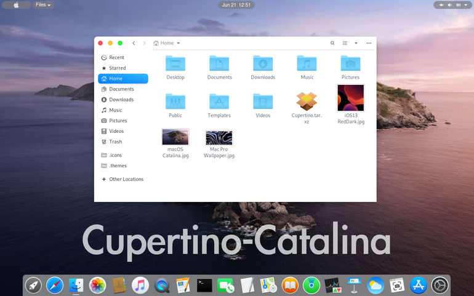Open the Apple logo menu
474x296 pixels.
17,5
